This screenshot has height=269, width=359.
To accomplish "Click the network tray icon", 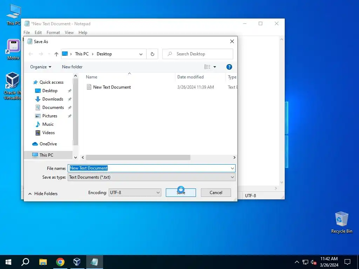I will (305, 262).
